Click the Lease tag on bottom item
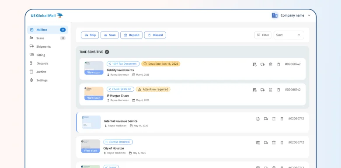The height and width of the screenshot is (168, 341). pyautogui.click(x=111, y=167)
